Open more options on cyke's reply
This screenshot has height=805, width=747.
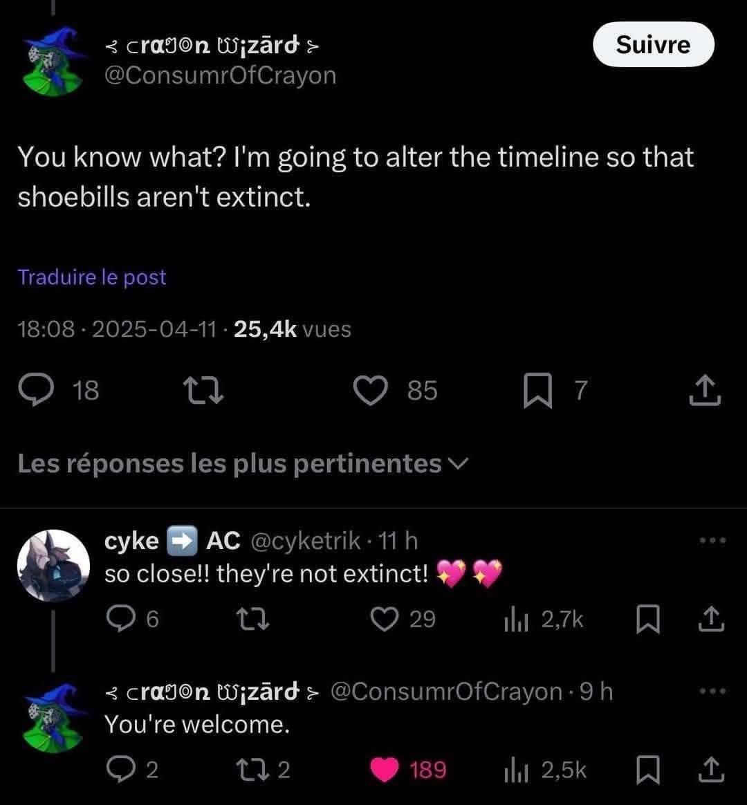click(712, 541)
